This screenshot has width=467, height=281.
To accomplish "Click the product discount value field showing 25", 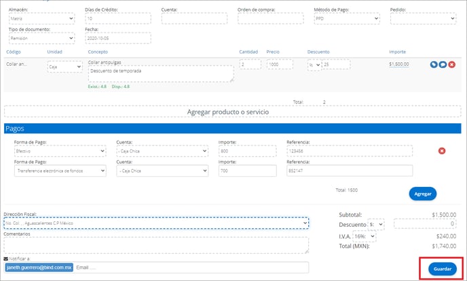I will coord(336,64).
